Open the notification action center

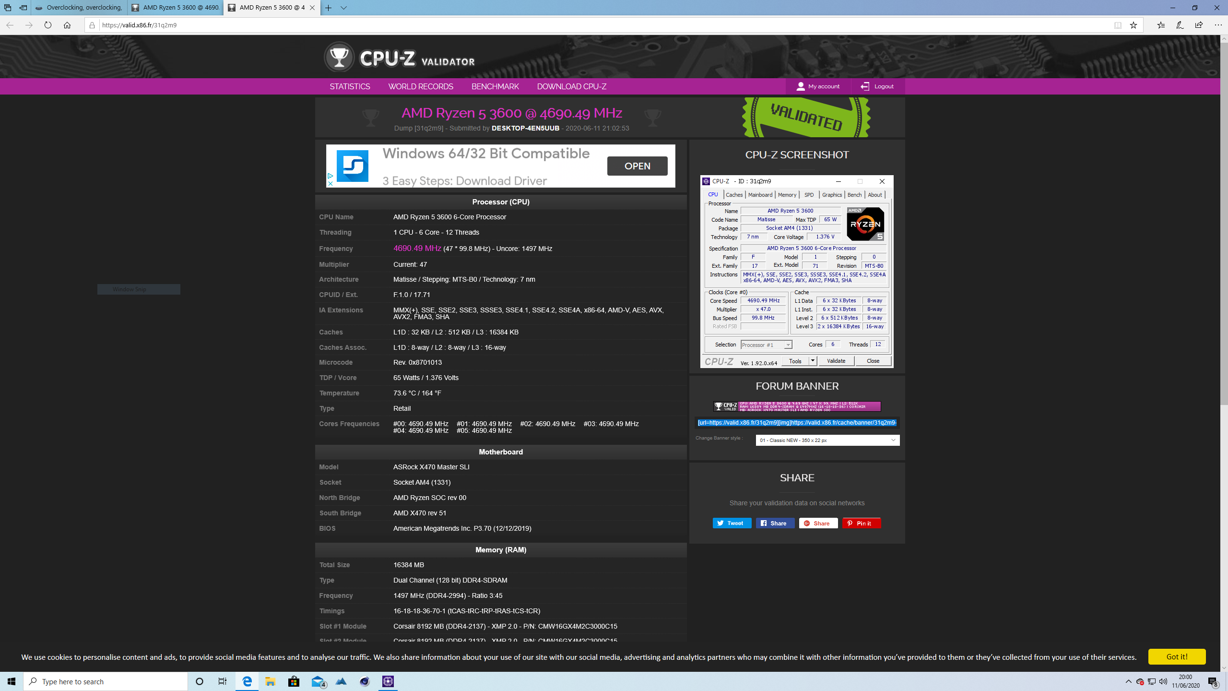[x=1213, y=681]
